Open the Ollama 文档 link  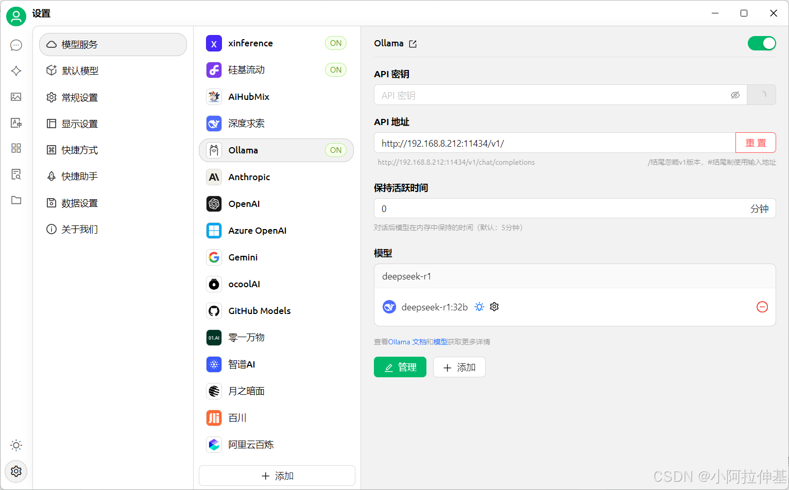(x=407, y=342)
